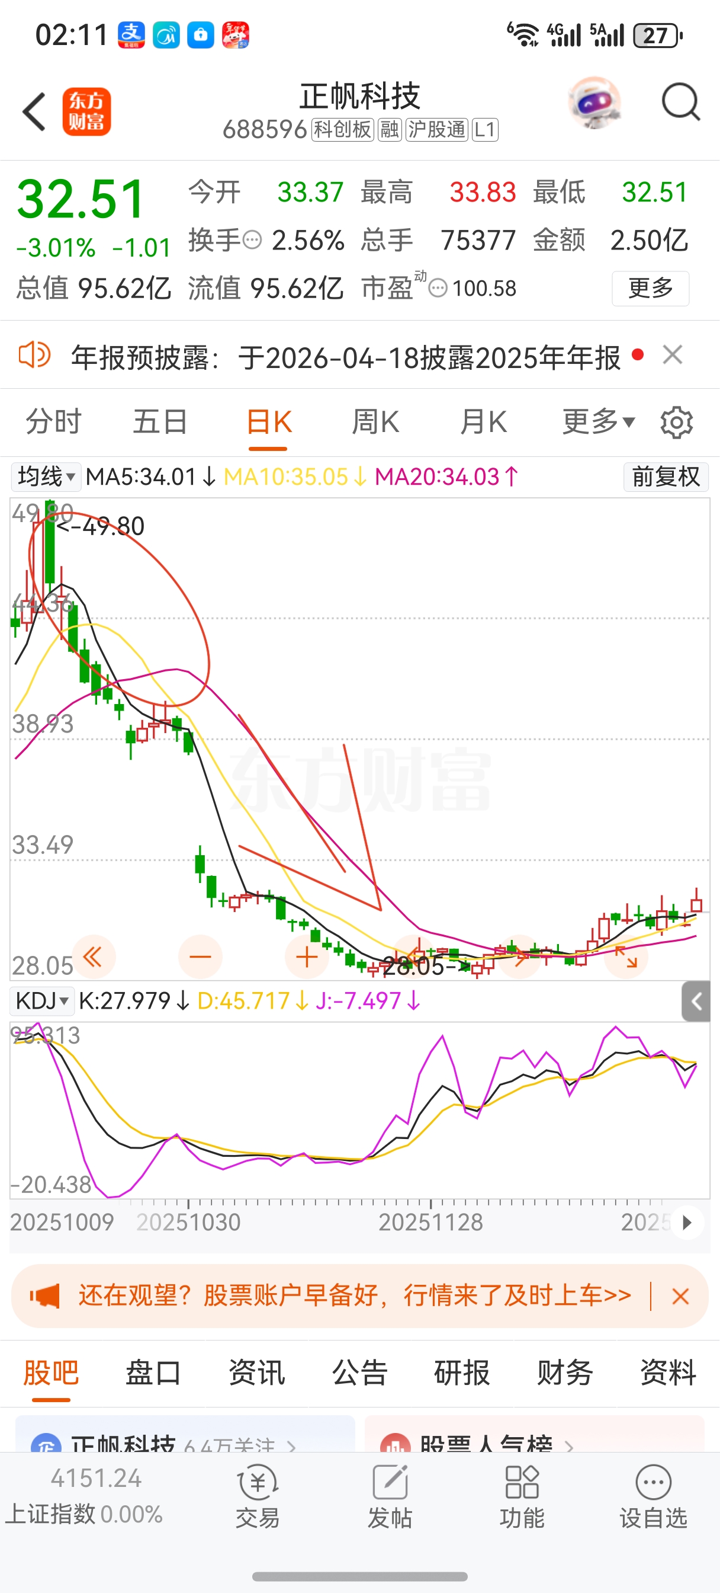720x1593 pixels.
Task: Change the 前复权 adjustment setting
Action: click(x=666, y=477)
